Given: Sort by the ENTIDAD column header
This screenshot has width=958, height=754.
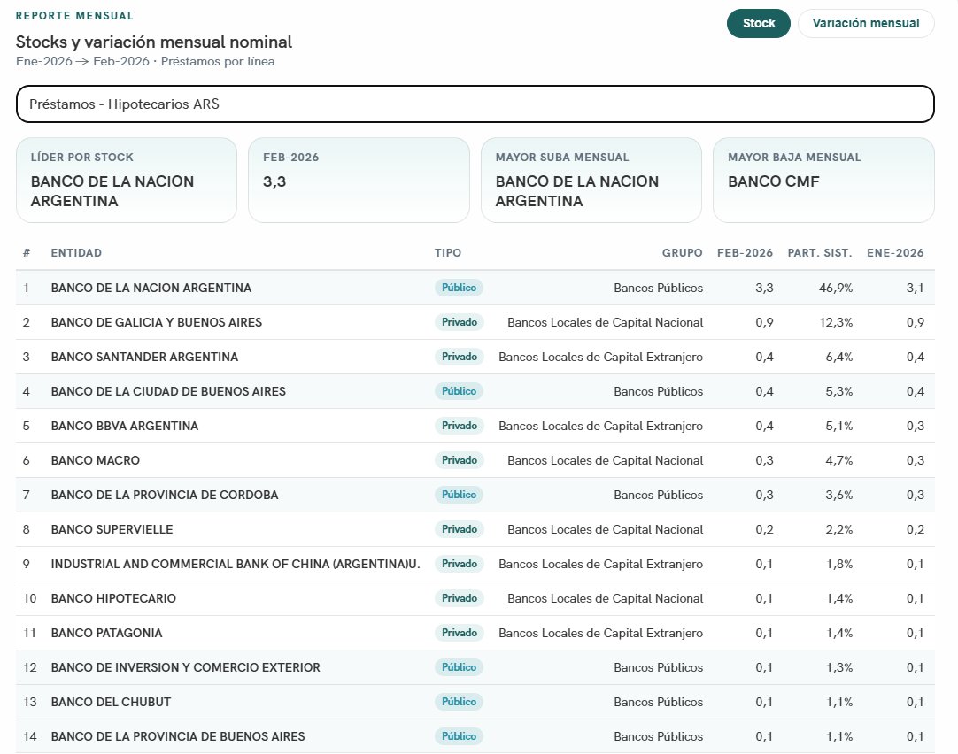Looking at the screenshot, I should point(76,253).
